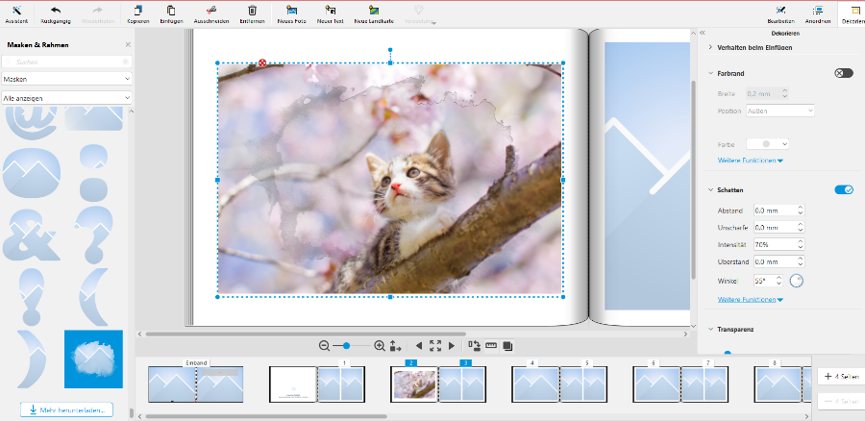Click the Mehr herunterladen button
Screen dimensions: 865x421
66,409
